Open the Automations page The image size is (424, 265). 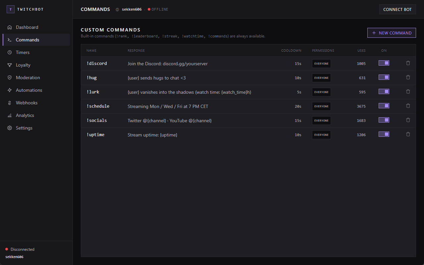pos(36,90)
